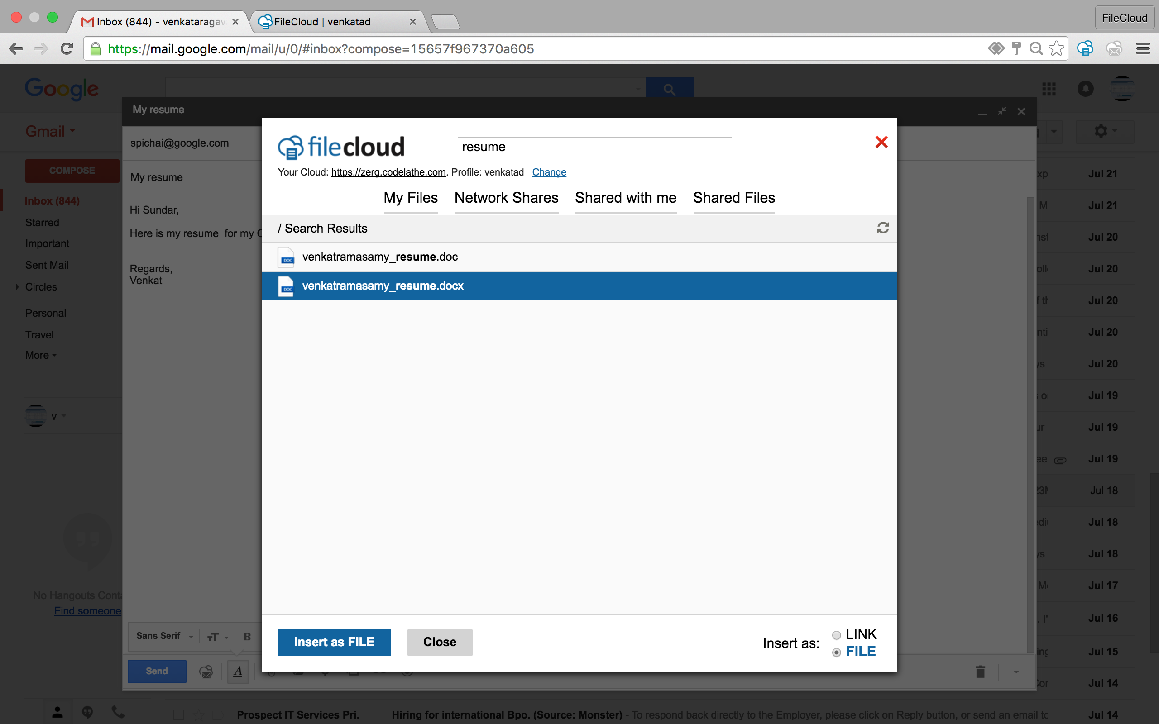The width and height of the screenshot is (1159, 724).
Task: Select venkatramasamy_resume.docx file
Action: (x=579, y=286)
